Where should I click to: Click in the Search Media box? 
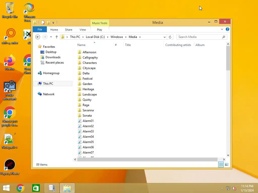199,37
